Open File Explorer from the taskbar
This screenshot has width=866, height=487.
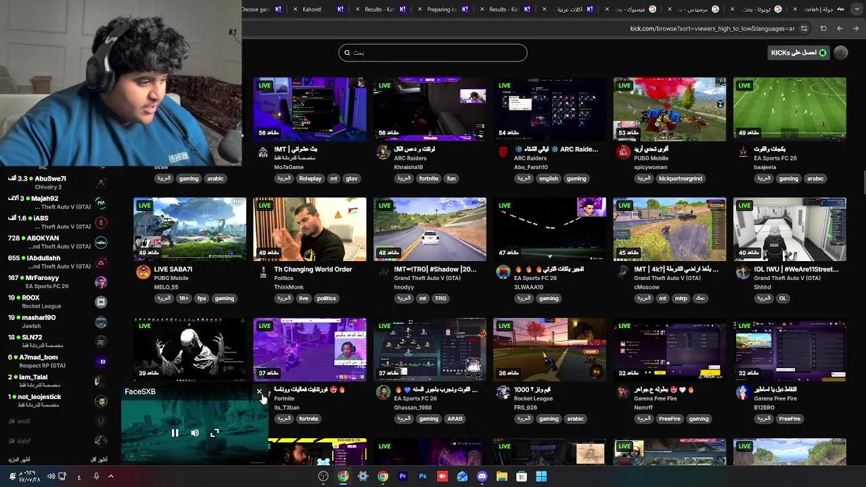coord(502,476)
